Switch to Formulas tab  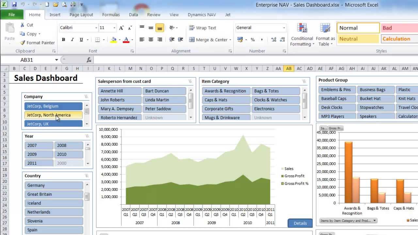[111, 15]
